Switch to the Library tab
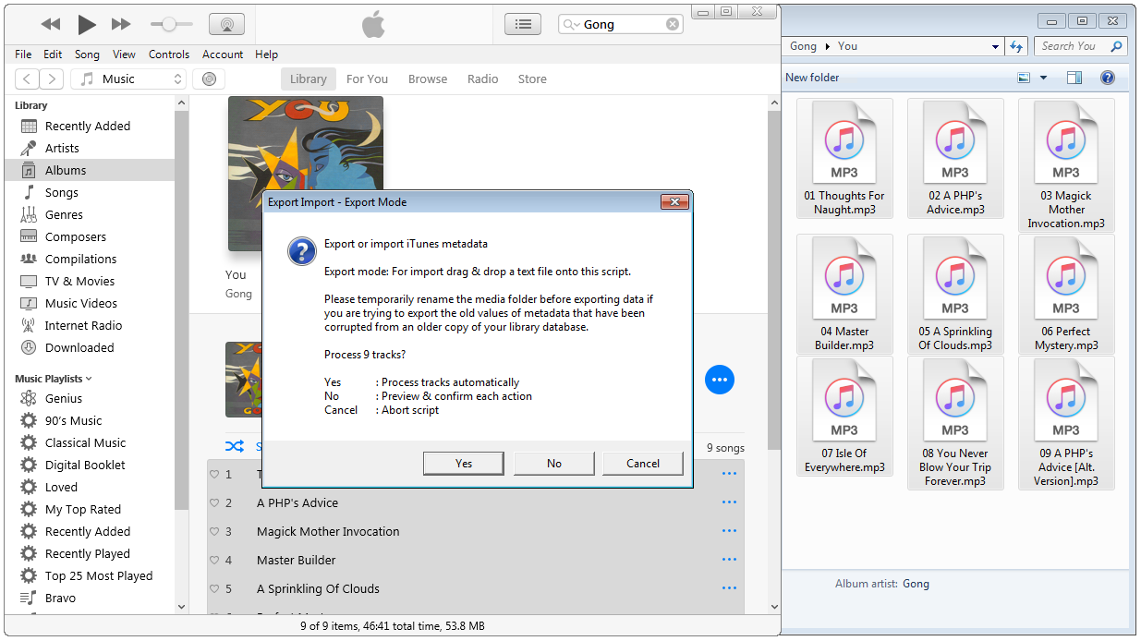The width and height of the screenshot is (1141, 641). pos(308,79)
